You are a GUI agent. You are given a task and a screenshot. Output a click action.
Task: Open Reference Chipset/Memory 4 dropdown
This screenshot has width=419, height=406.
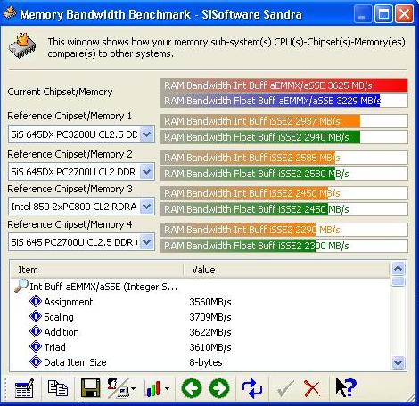147,242
